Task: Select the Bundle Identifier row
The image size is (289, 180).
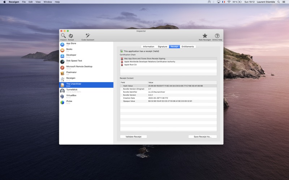Action: coord(168,92)
